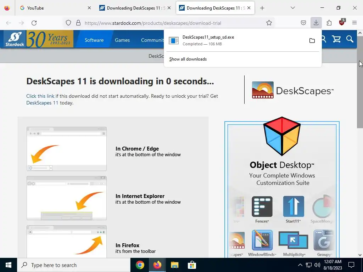363x272 pixels.
Task: Open the 30 Years anniversary banner
Action: [50, 39]
